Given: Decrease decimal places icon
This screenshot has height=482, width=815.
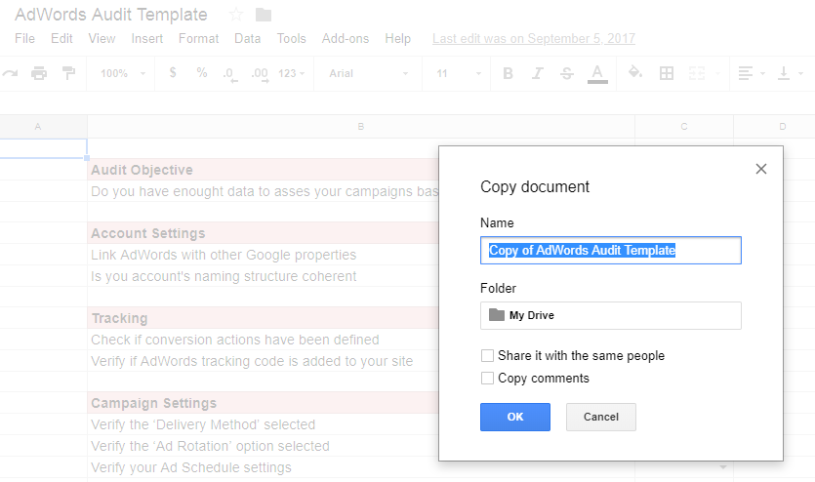Looking at the screenshot, I should coord(229,74).
